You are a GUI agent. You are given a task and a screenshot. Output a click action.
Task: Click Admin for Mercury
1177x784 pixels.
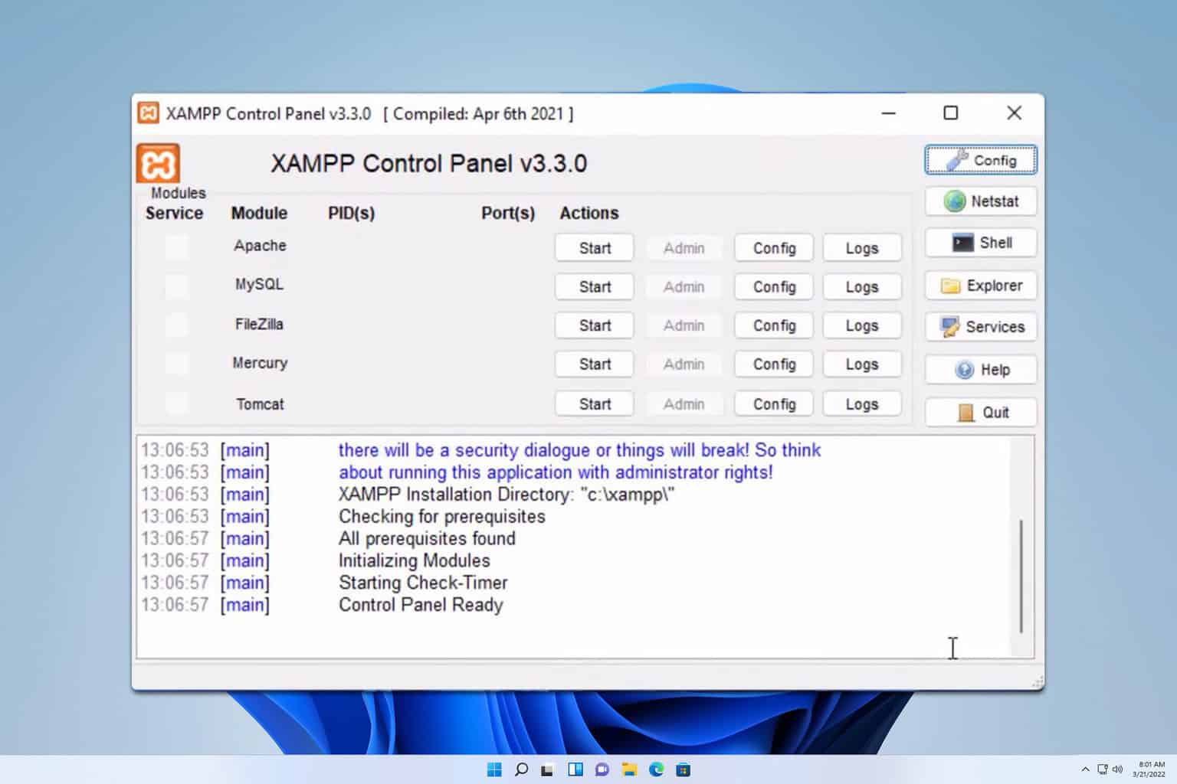point(684,364)
